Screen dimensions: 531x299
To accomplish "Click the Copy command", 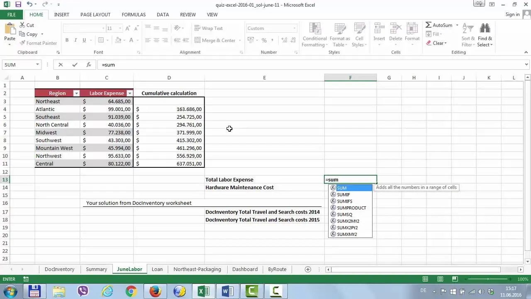I will click(28, 34).
